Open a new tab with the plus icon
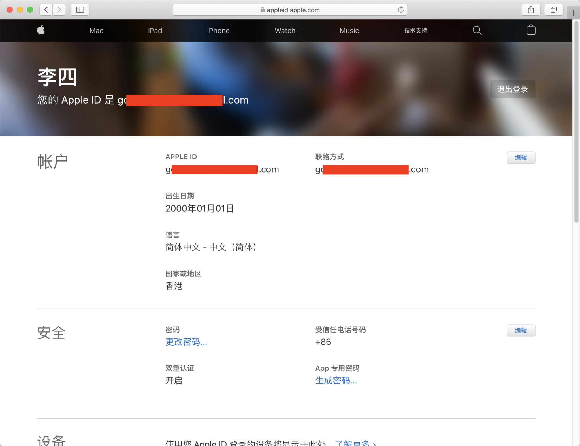The image size is (580, 446). click(574, 12)
